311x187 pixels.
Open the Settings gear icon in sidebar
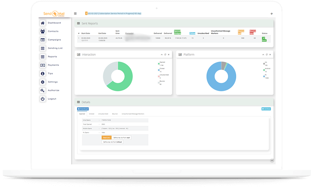tap(43, 82)
